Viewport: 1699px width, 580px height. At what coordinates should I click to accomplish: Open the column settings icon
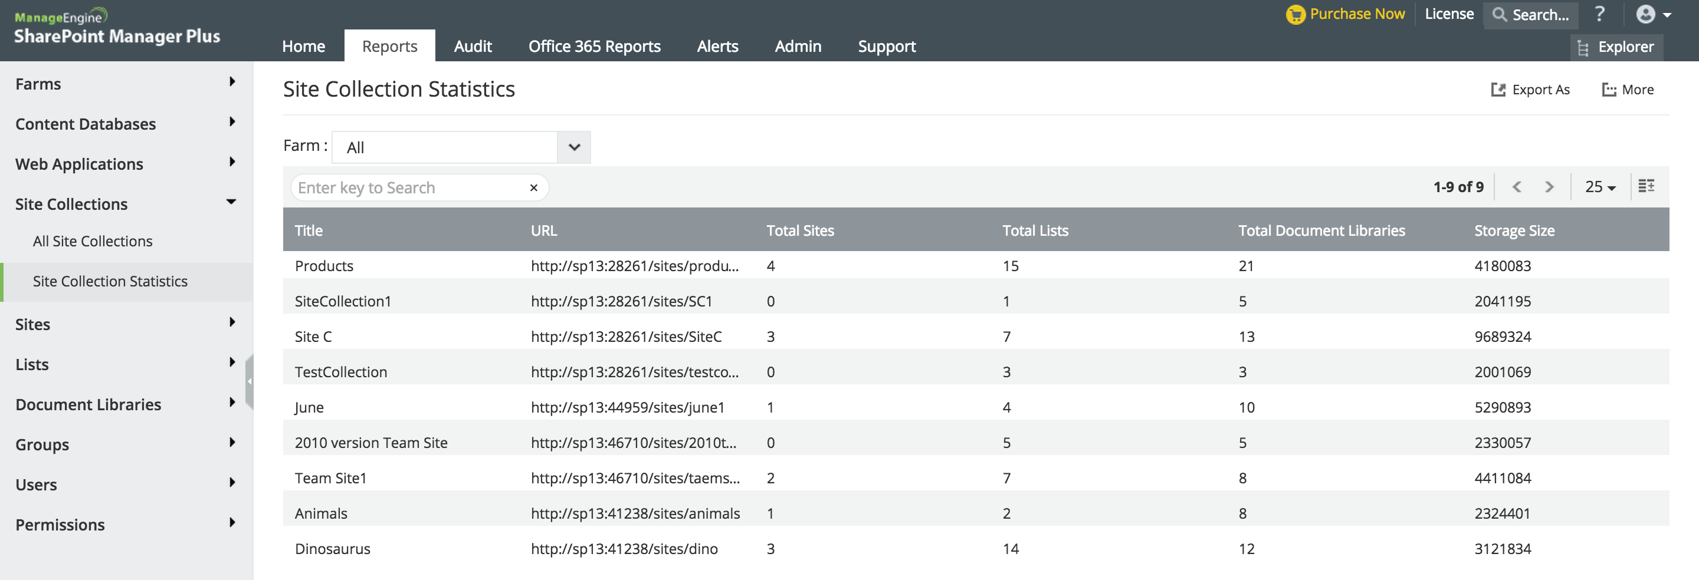tap(1646, 186)
